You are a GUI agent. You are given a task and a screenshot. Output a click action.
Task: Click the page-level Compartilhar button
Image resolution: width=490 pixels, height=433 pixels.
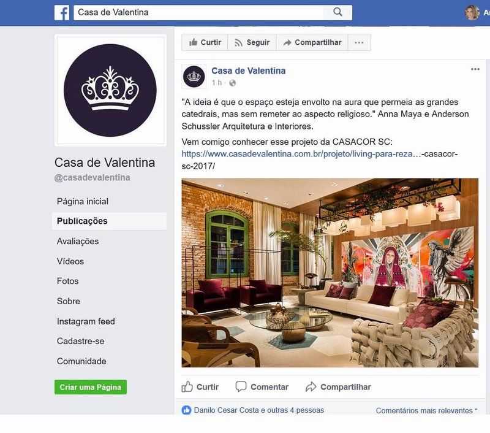coord(312,42)
